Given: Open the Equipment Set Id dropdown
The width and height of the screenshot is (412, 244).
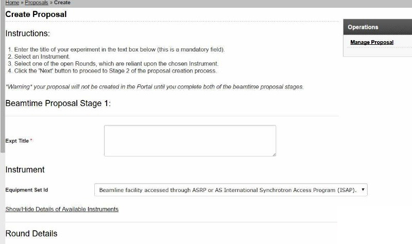Looking at the screenshot, I should click(231, 190).
